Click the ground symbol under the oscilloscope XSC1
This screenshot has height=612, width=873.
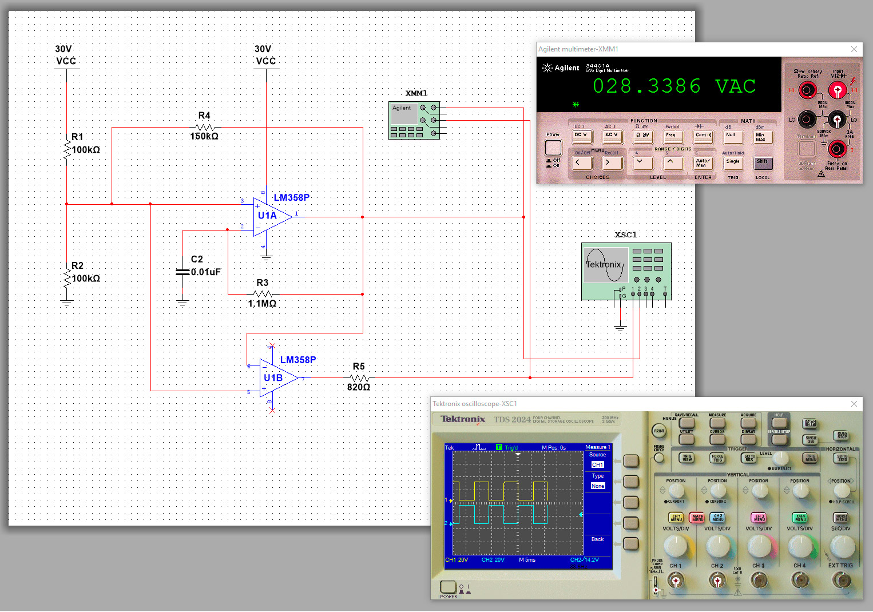click(x=620, y=328)
